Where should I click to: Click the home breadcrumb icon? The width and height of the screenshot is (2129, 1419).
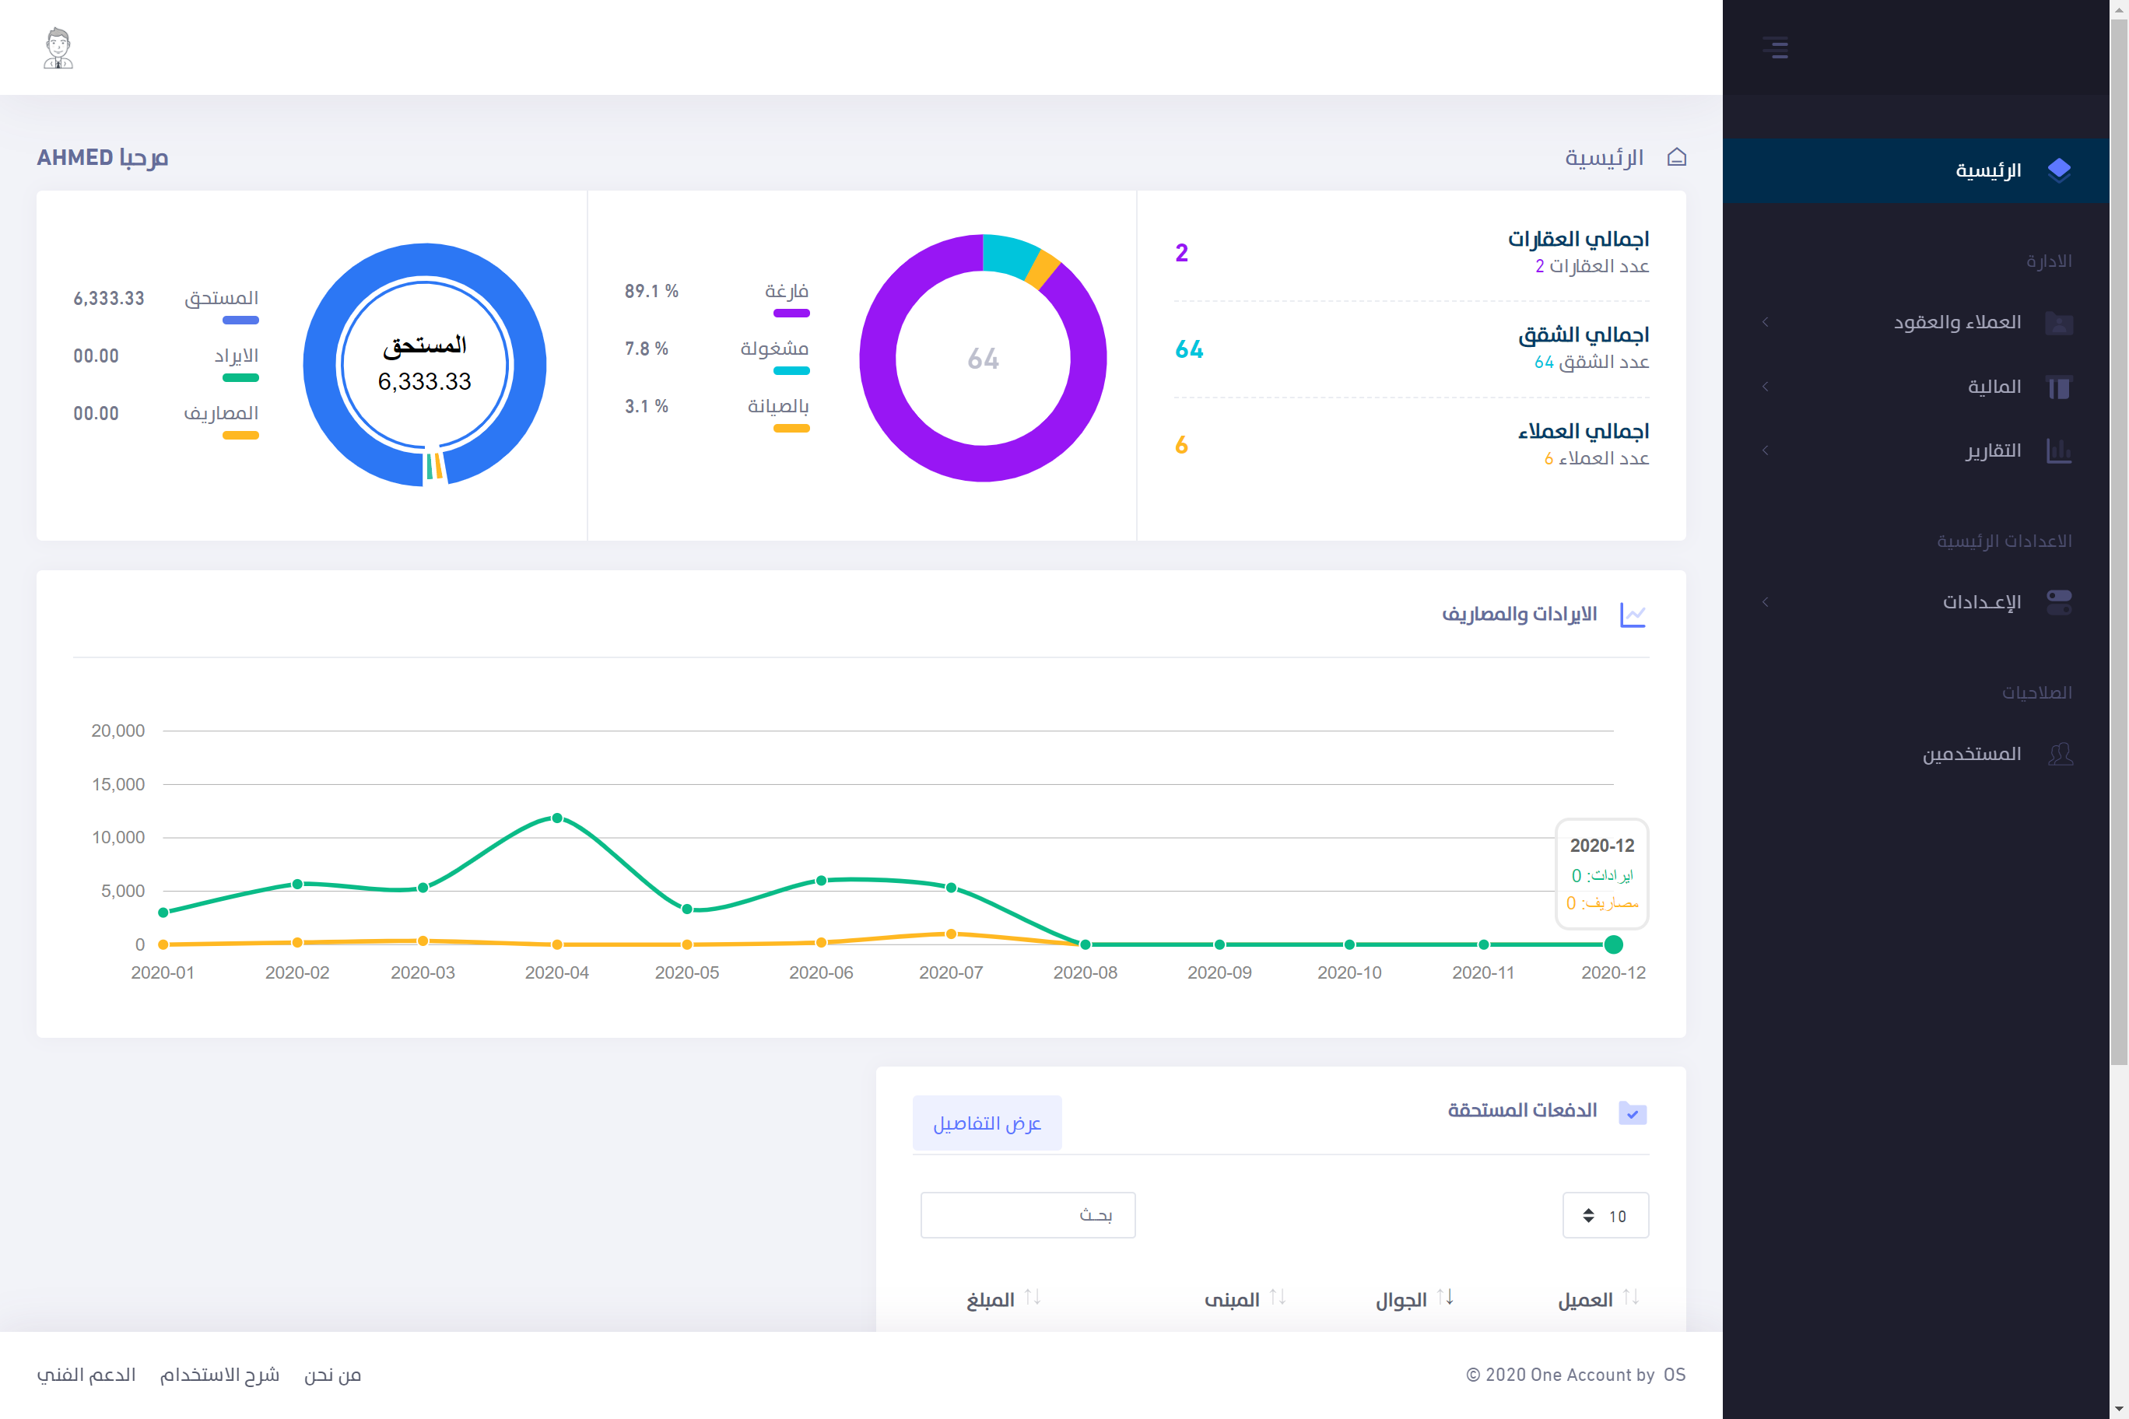point(1676,157)
